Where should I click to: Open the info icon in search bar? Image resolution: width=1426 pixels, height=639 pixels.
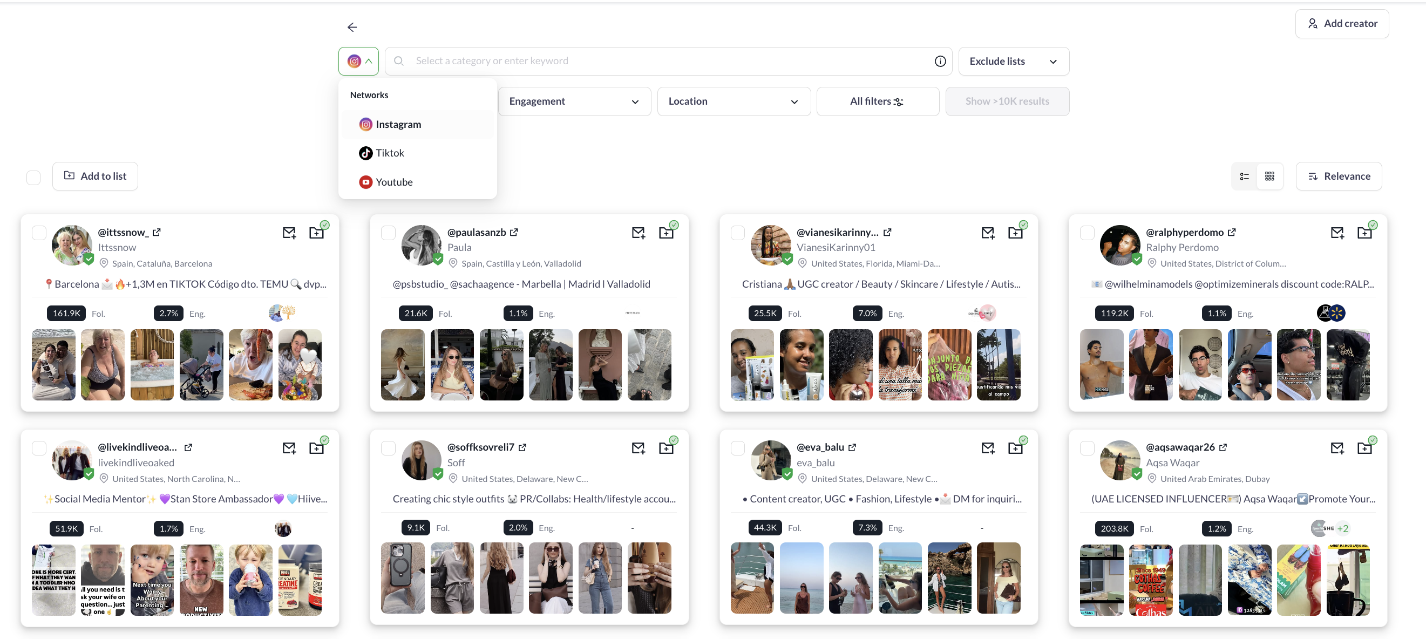940,61
